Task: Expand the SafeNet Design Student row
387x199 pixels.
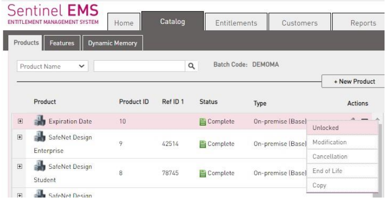Action: click(21, 167)
